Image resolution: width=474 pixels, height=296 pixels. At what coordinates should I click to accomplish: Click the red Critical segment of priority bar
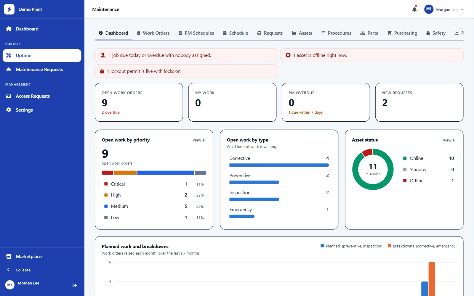coord(108,173)
